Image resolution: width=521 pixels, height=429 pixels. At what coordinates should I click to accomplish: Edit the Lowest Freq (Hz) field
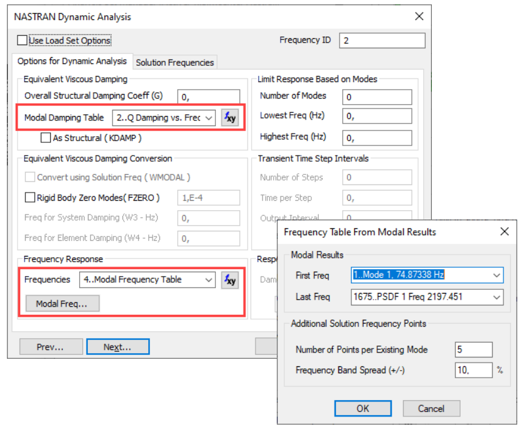pos(377,116)
